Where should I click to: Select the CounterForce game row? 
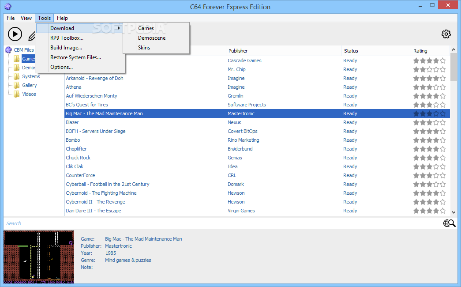257,175
